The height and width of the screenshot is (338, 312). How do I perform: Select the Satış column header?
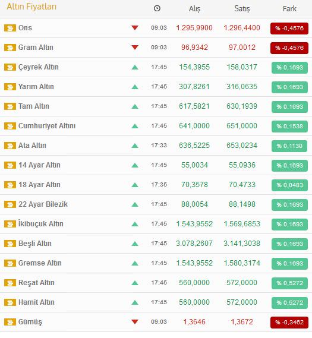(242, 9)
